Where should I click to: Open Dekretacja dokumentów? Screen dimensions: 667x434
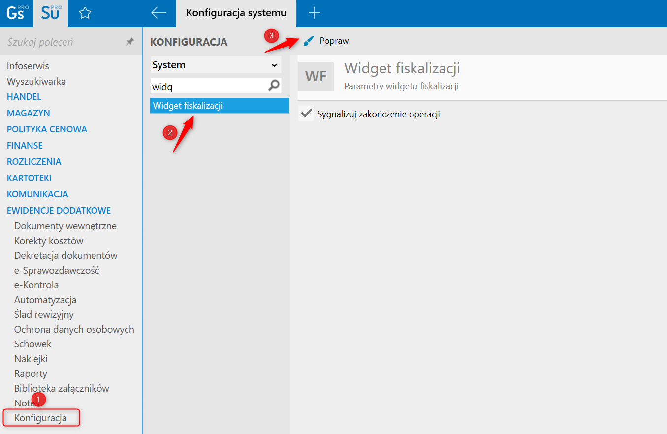click(x=66, y=256)
